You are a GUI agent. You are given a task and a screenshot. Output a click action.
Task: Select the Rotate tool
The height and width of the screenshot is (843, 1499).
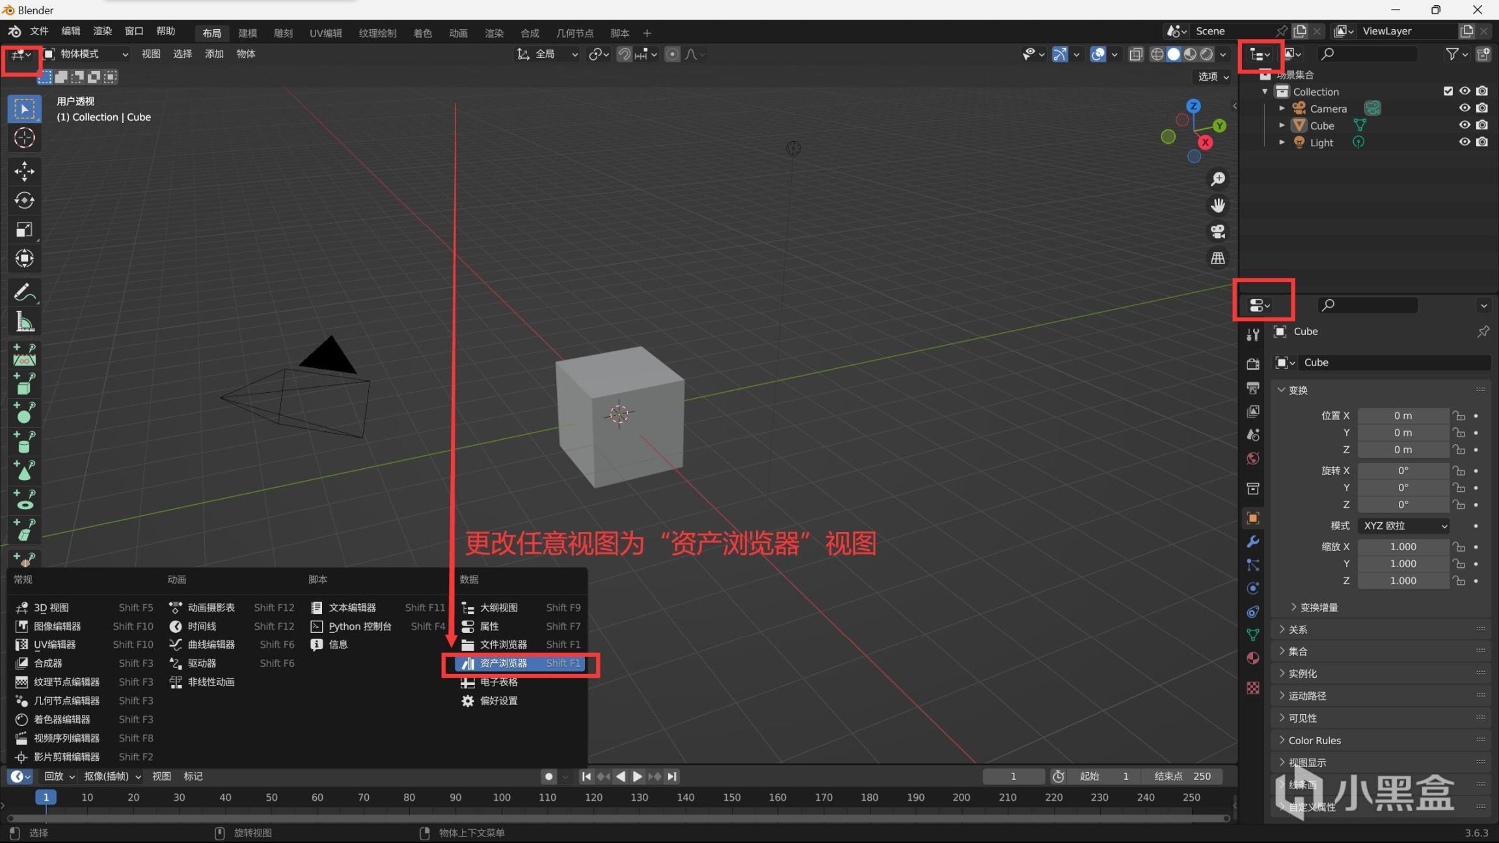pos(24,200)
